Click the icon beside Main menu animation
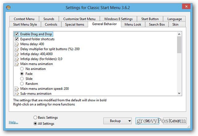This screenshot has height=136, width=198. [17, 64]
